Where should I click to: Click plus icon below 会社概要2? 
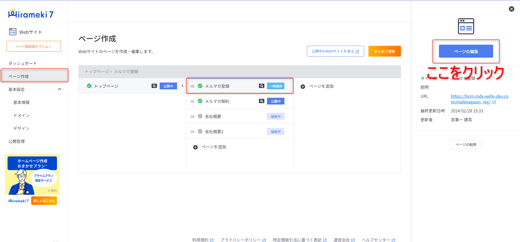pyautogui.click(x=195, y=147)
